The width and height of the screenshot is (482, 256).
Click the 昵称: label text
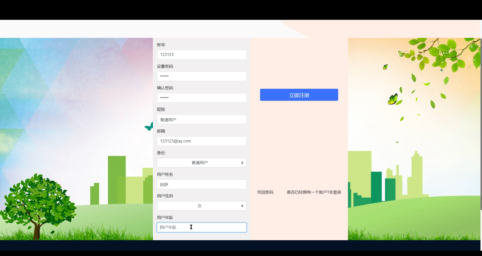(x=161, y=110)
